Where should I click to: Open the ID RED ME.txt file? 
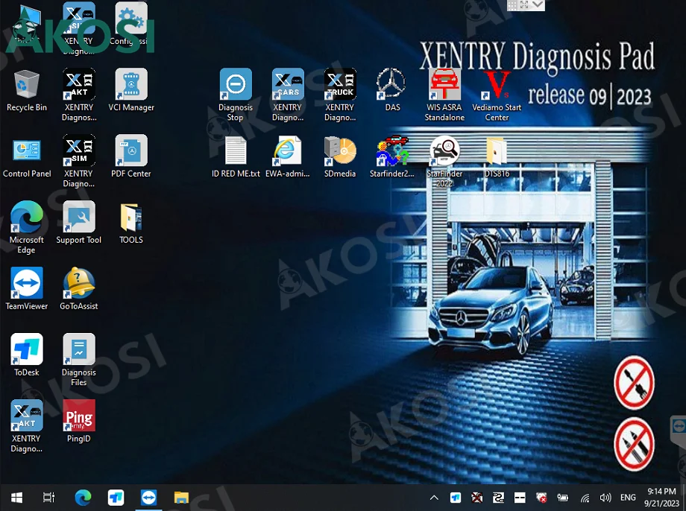coord(236,151)
